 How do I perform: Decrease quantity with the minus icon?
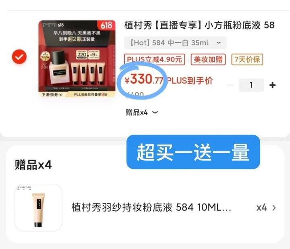[x=230, y=85]
